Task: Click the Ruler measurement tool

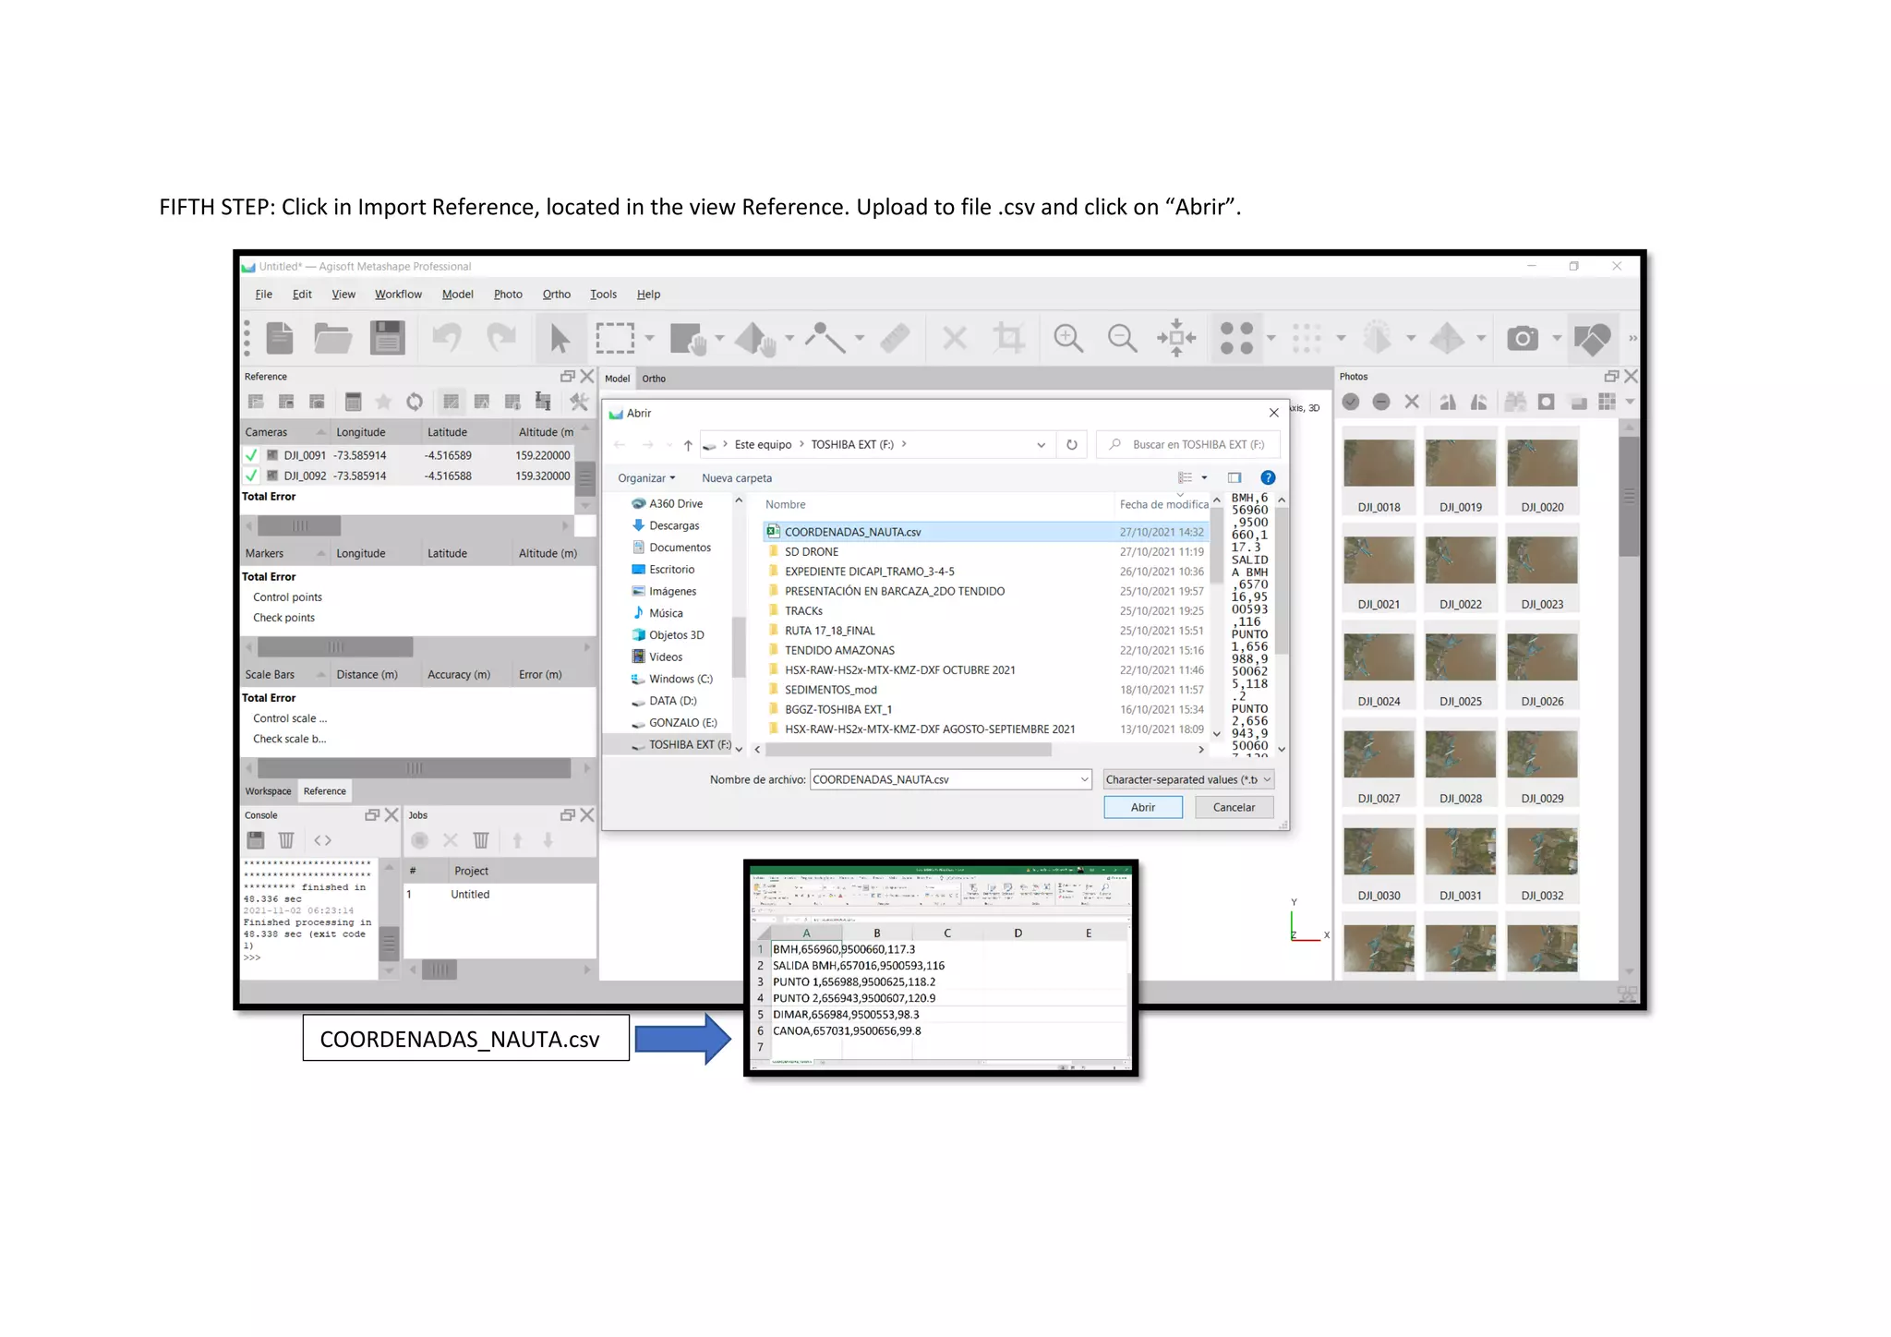Action: pyautogui.click(x=895, y=338)
